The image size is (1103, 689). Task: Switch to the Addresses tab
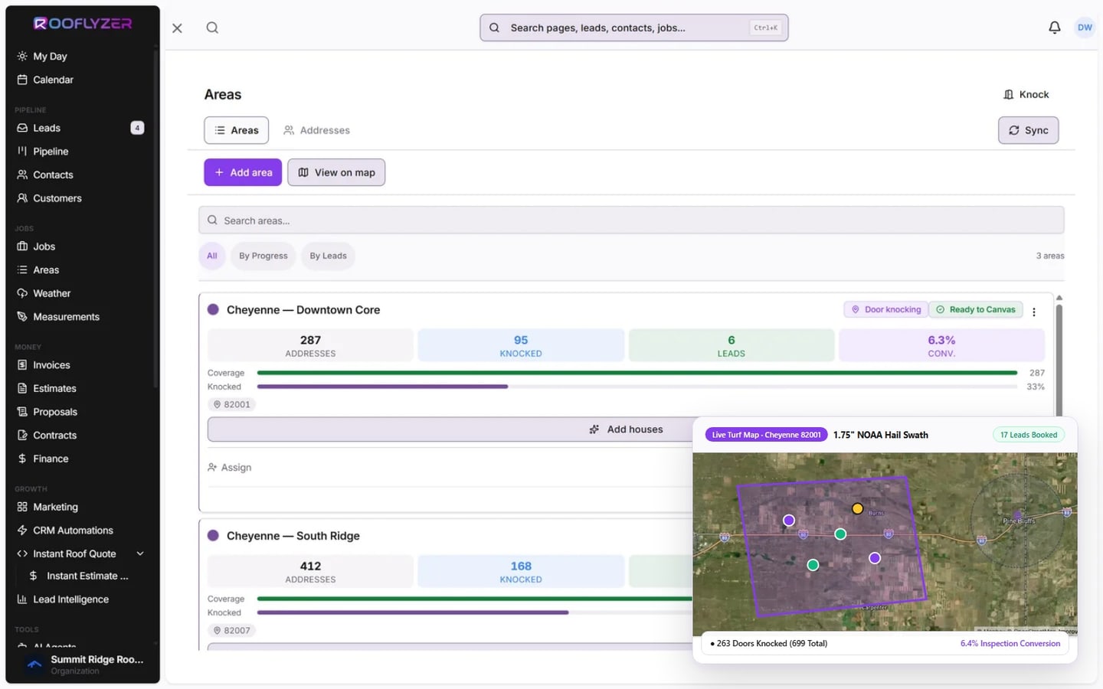click(317, 130)
